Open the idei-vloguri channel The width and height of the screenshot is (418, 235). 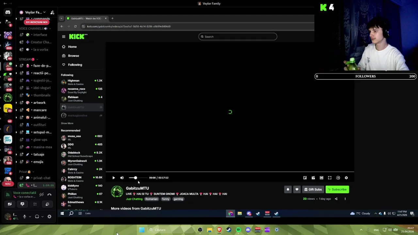(x=37, y=88)
